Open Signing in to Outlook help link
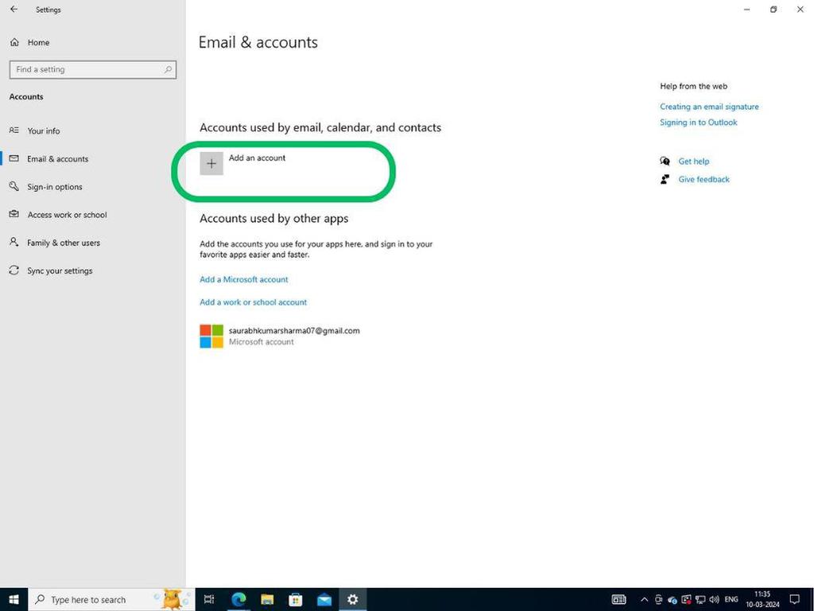This screenshot has height=611, width=814. [698, 122]
